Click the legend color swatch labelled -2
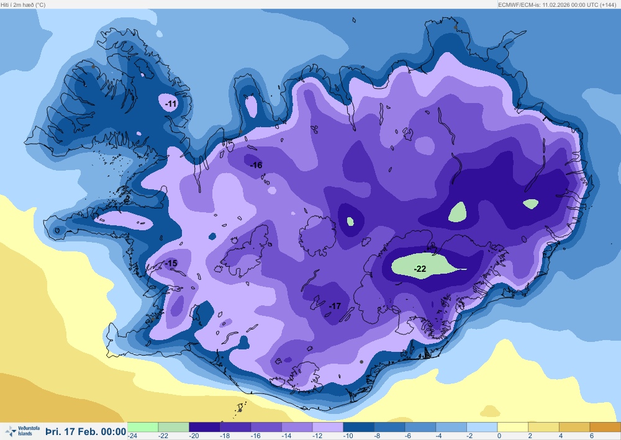The width and height of the screenshot is (621, 440). click(483, 427)
